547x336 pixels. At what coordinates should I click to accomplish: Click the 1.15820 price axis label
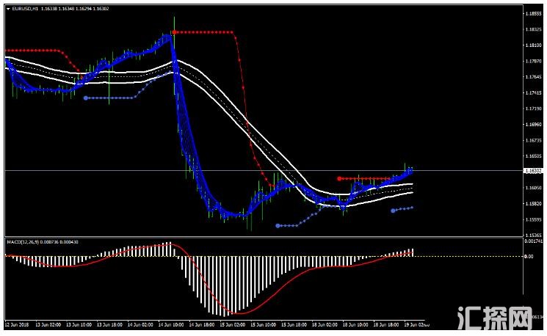pos(533,203)
